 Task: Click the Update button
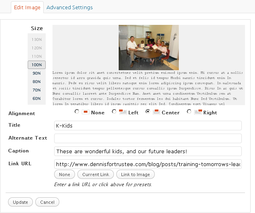tap(20, 202)
